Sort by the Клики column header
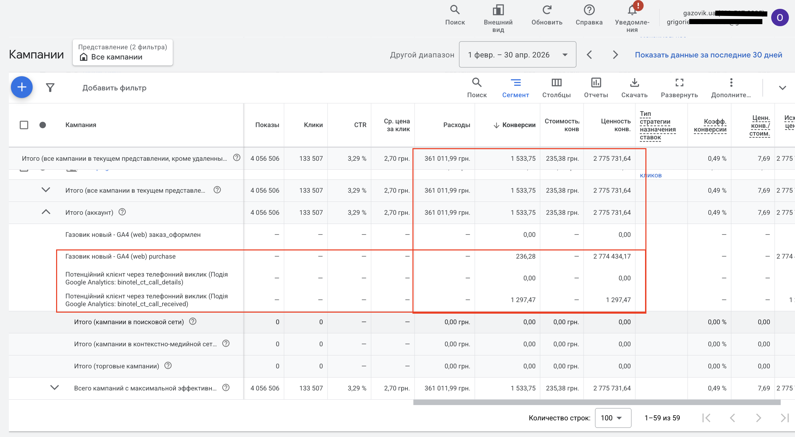 point(313,125)
